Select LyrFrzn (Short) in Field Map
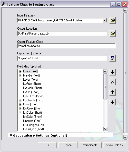 pyautogui.click(x=32, y=84)
